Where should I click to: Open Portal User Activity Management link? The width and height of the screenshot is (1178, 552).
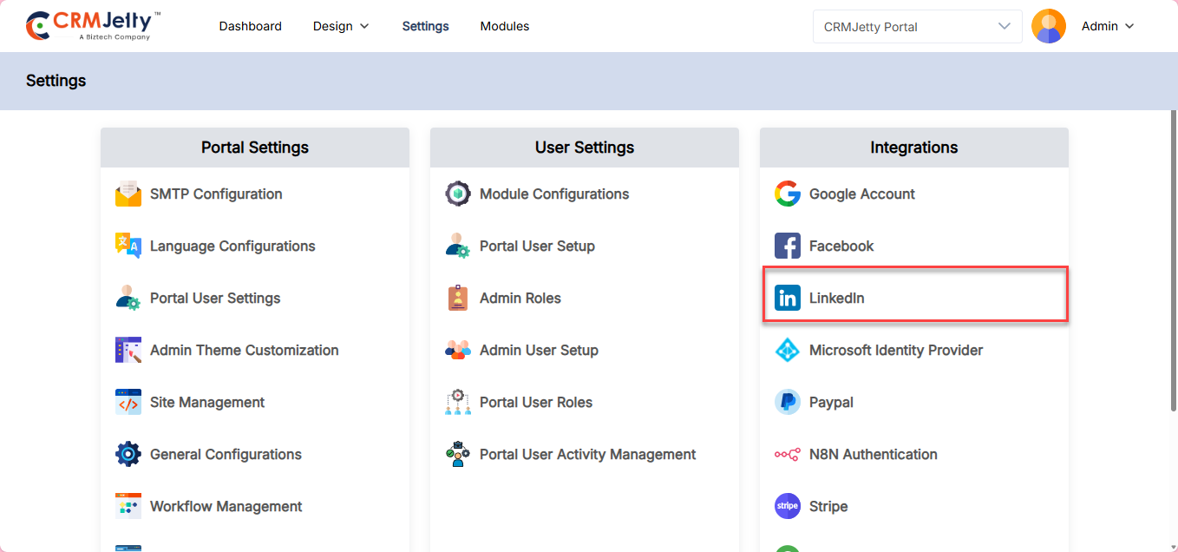click(x=587, y=455)
